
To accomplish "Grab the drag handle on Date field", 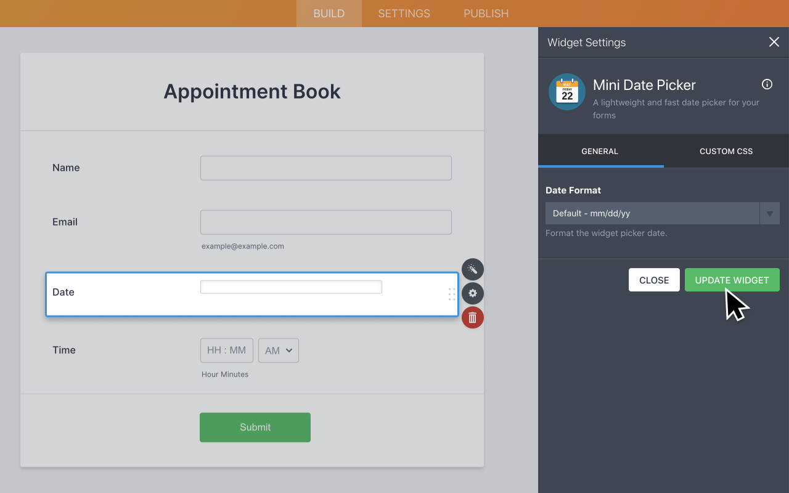I will click(452, 295).
